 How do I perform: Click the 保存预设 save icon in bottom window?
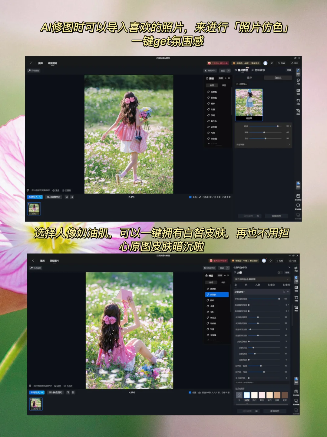point(296,392)
